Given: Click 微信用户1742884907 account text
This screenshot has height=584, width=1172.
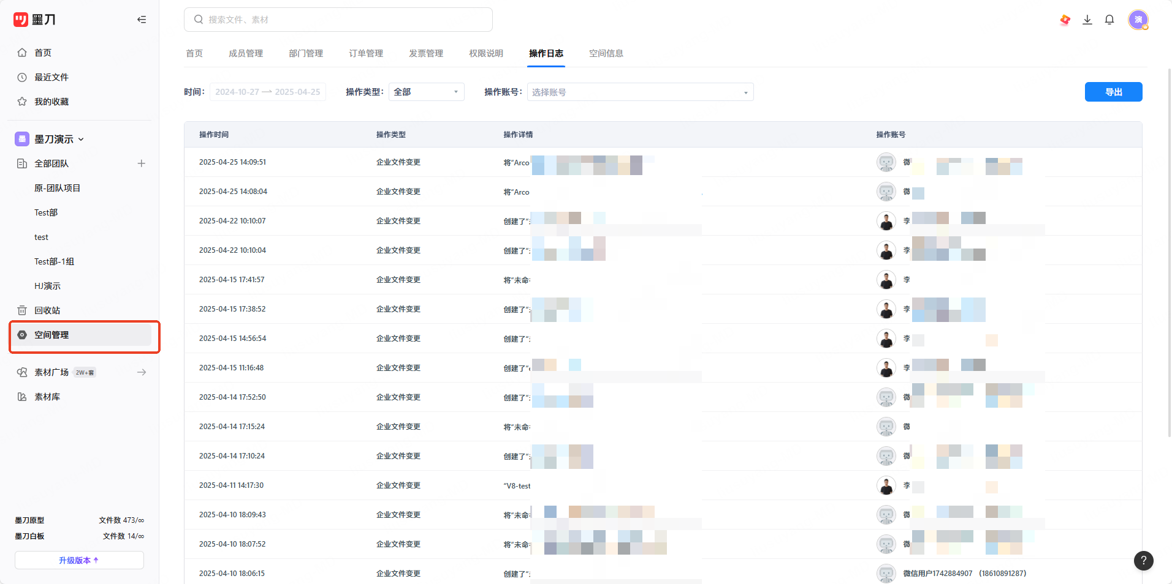Looking at the screenshot, I should (x=937, y=574).
